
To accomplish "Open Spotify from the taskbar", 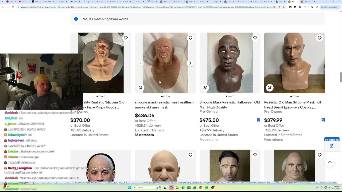I will [x=207, y=188].
